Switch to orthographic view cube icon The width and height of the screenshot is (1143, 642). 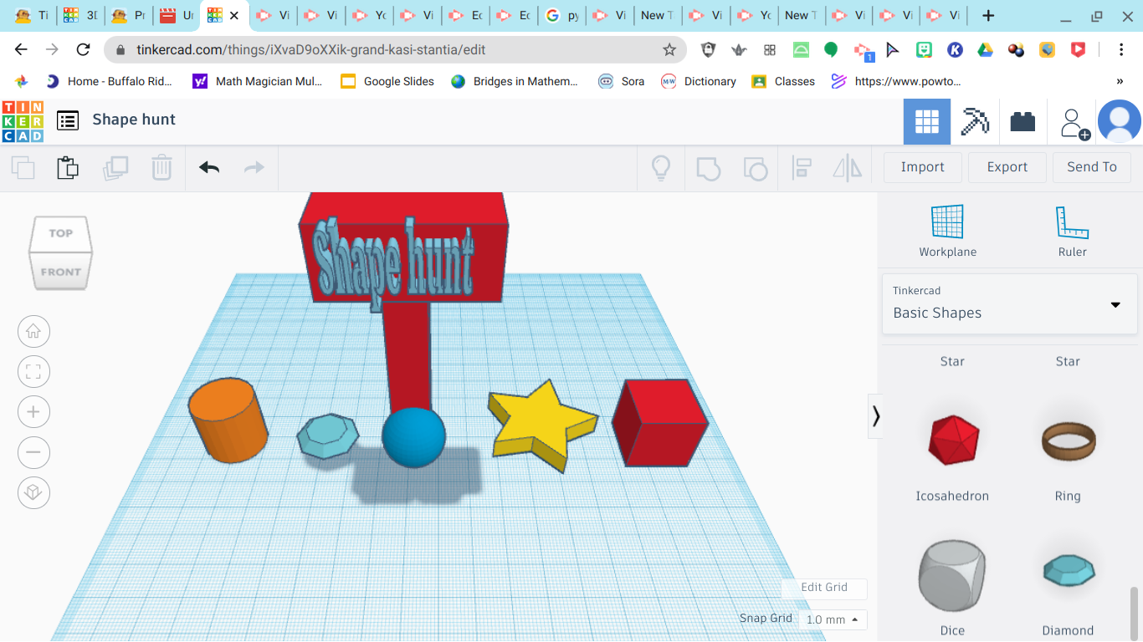click(x=33, y=492)
